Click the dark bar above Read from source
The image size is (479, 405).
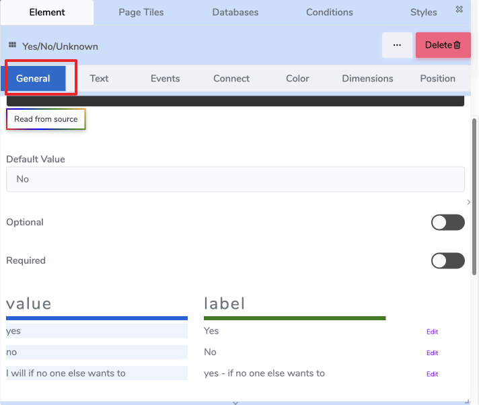click(235, 101)
